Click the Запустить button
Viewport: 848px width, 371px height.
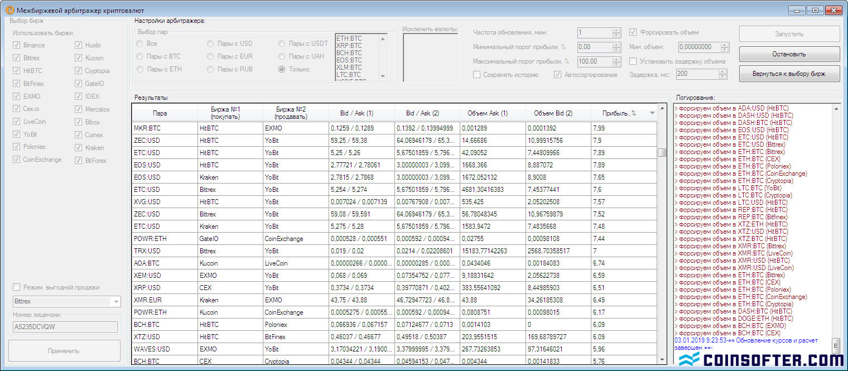click(x=789, y=34)
